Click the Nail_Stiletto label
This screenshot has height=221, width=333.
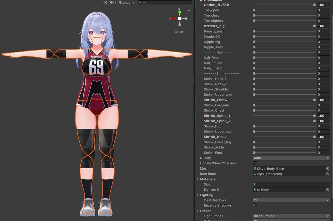pos(213,68)
